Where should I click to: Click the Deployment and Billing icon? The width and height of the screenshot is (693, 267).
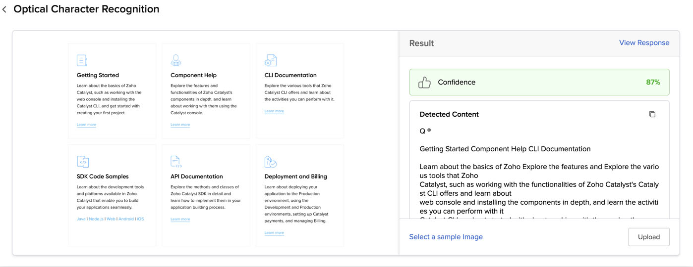(270, 162)
